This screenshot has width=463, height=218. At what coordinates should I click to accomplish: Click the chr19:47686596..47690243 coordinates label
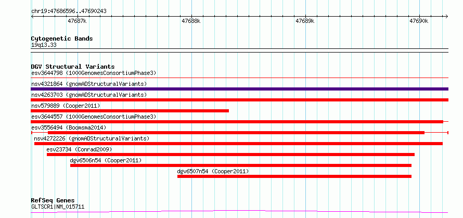(x=69, y=11)
